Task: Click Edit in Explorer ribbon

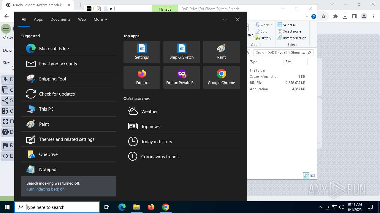Action: coord(261,31)
